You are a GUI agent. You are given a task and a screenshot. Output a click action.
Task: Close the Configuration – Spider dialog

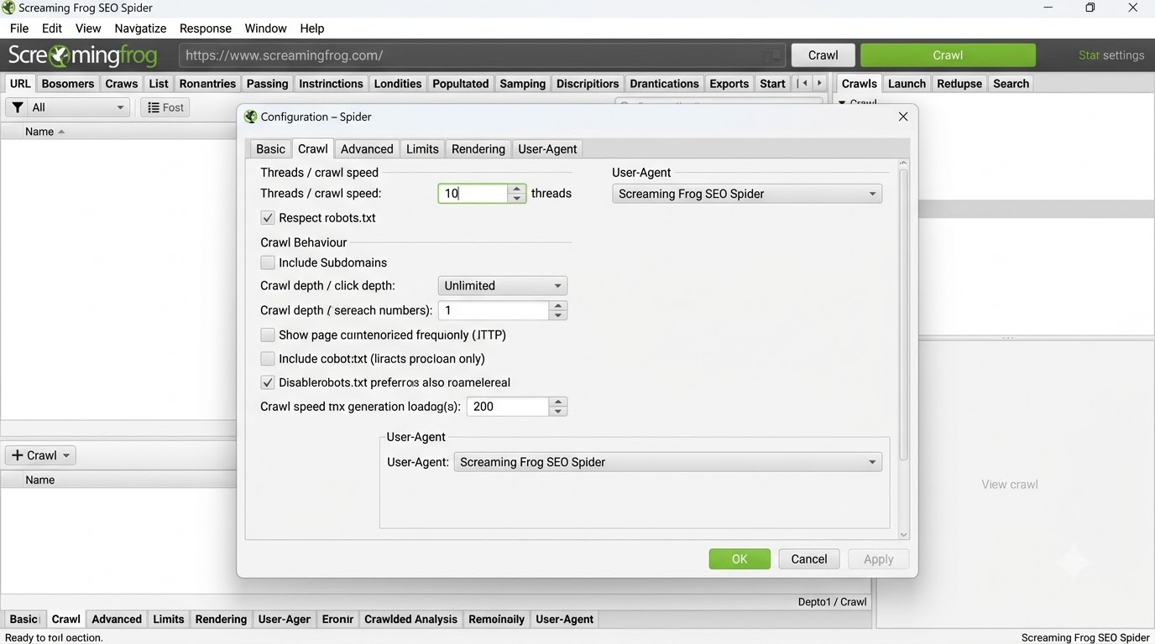pyautogui.click(x=903, y=117)
